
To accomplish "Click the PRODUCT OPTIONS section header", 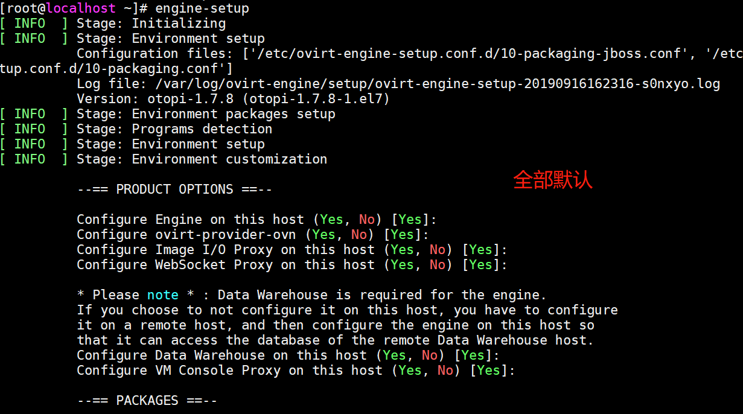I will 174,189.
